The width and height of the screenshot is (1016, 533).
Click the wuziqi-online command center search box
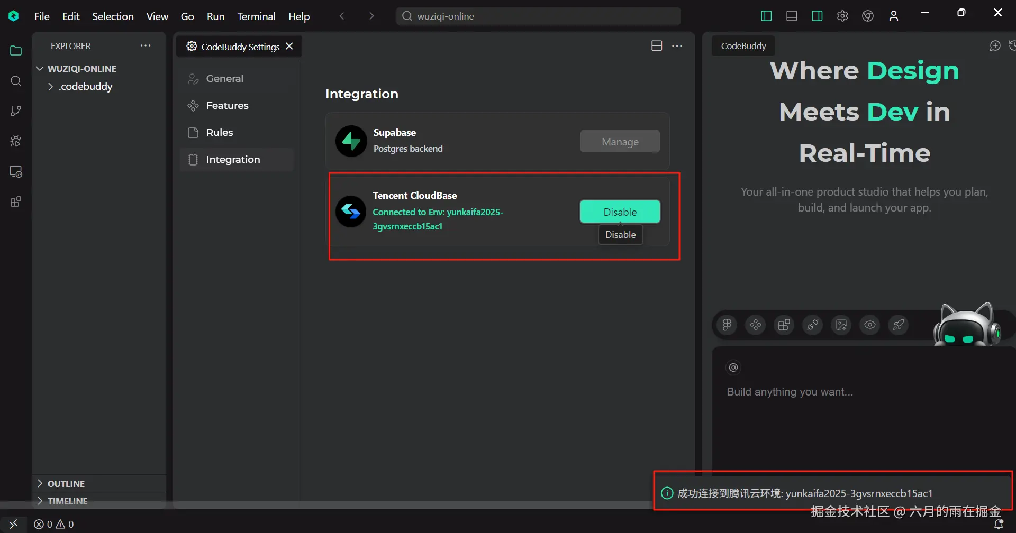[538, 16]
